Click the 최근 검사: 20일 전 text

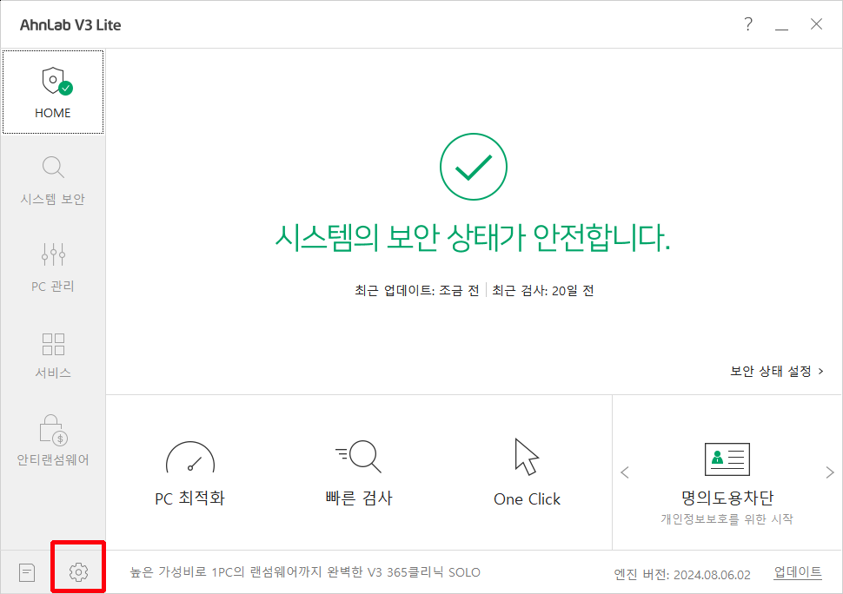tap(543, 291)
